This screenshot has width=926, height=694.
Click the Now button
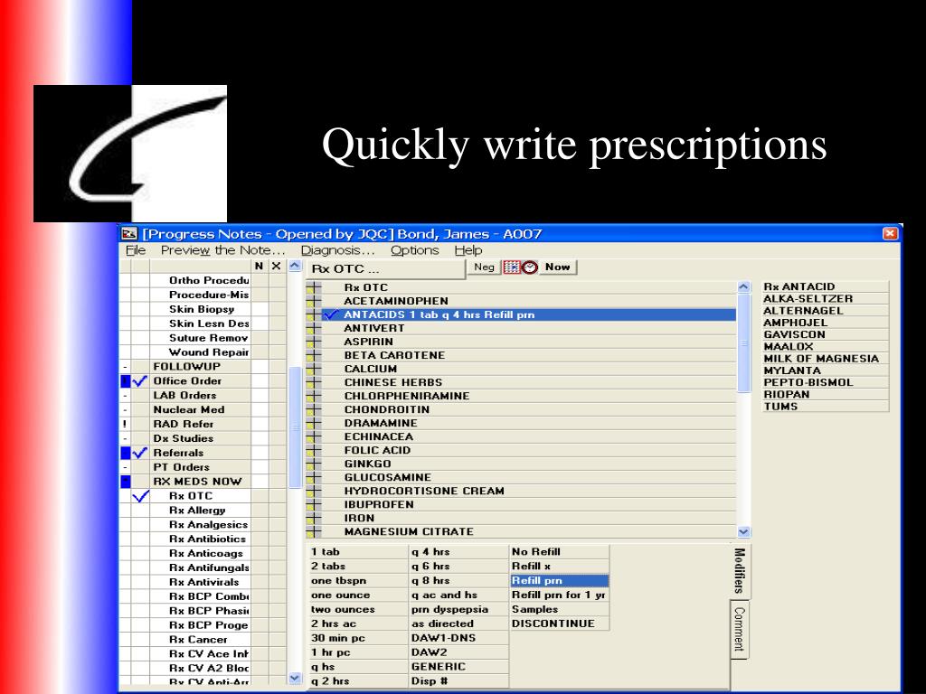tap(557, 267)
